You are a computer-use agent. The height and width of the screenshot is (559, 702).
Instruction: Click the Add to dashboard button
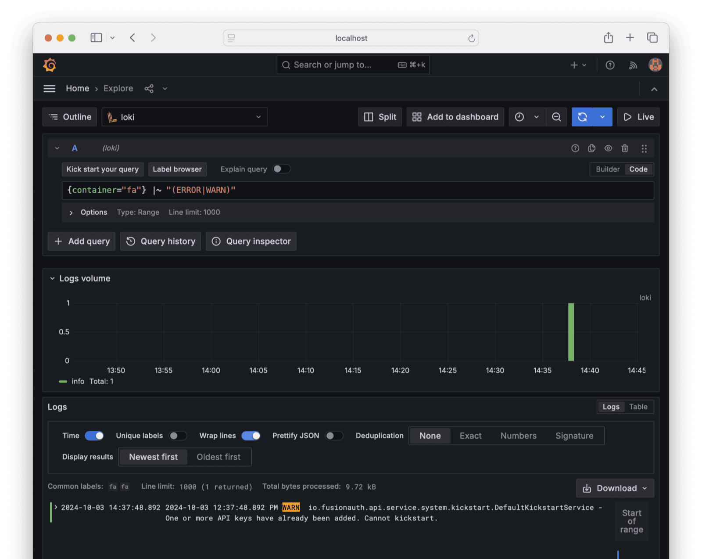(455, 117)
